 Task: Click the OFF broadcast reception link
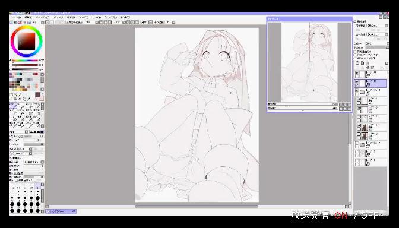[x=370, y=215]
